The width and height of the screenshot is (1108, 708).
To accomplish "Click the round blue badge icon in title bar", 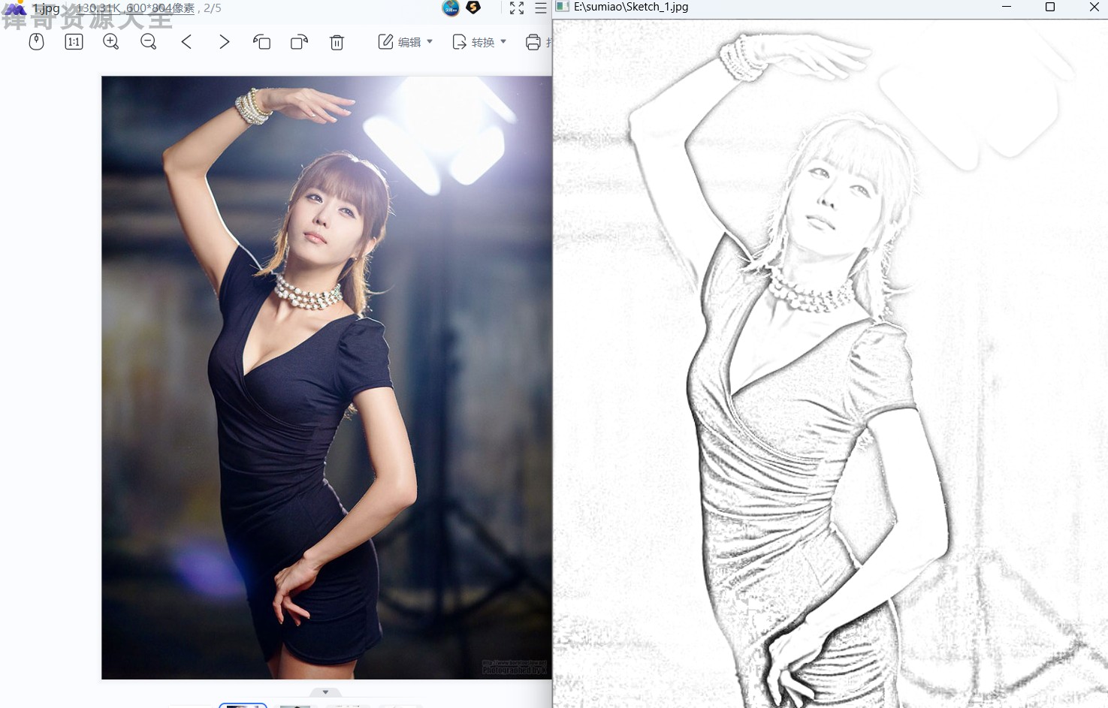I will tap(451, 8).
